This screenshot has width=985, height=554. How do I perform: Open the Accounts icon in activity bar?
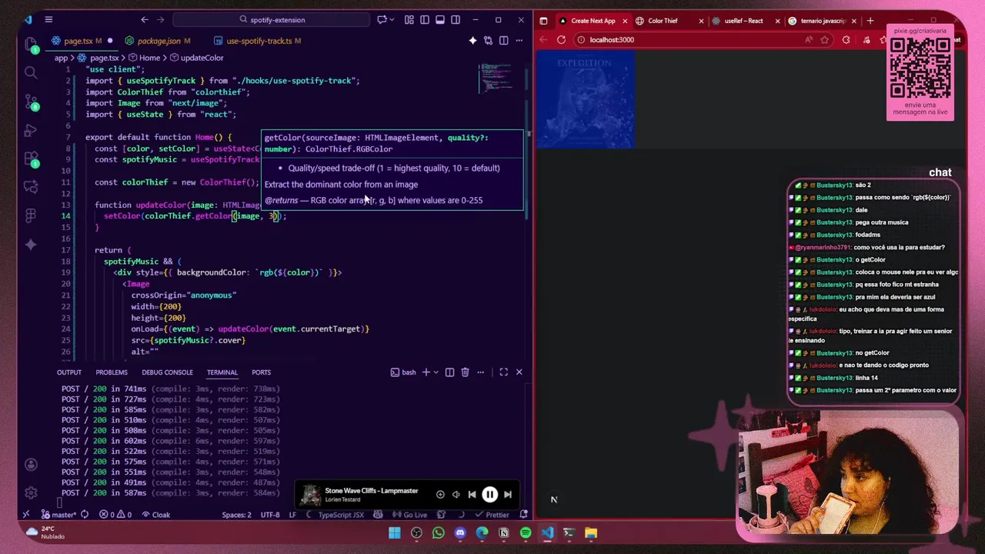point(31,465)
